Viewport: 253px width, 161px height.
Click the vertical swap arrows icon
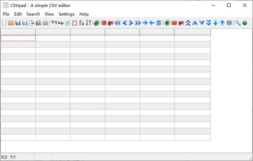(229, 23)
